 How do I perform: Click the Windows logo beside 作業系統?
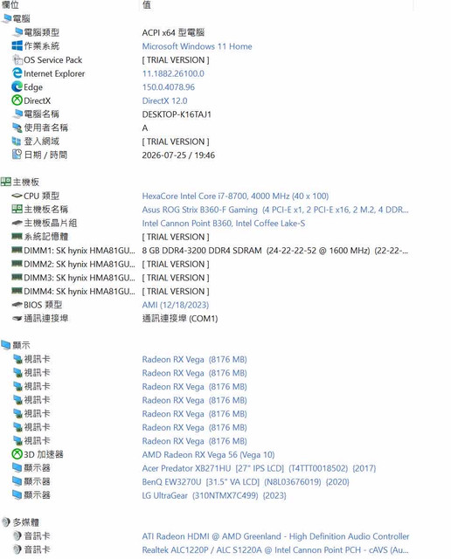point(17,45)
